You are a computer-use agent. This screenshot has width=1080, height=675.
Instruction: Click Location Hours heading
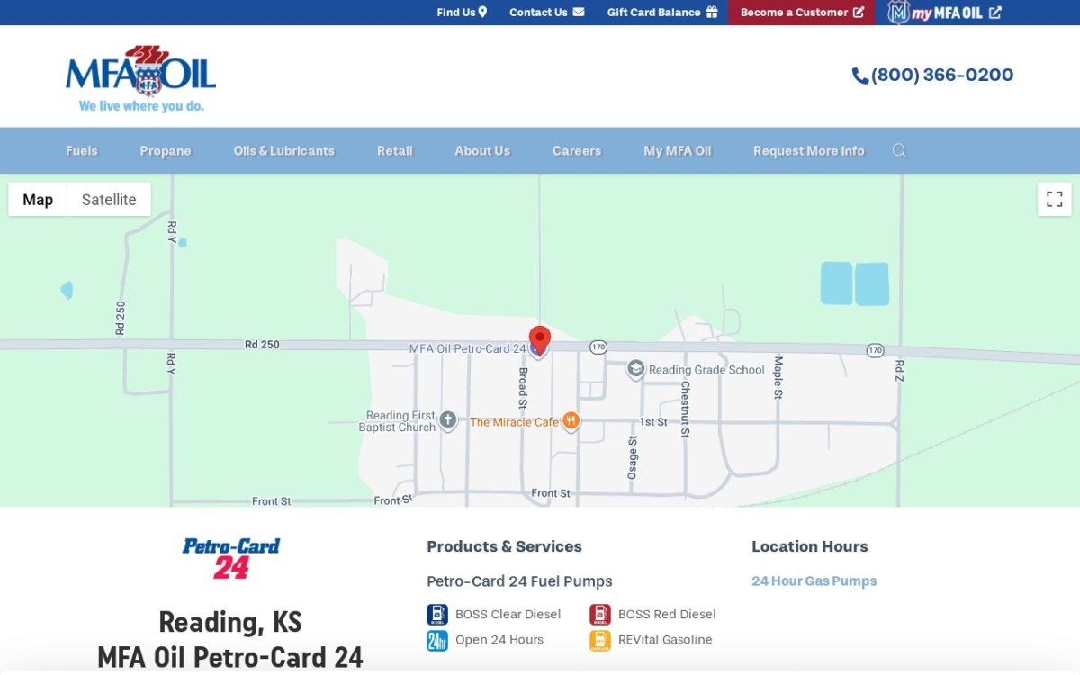[810, 546]
